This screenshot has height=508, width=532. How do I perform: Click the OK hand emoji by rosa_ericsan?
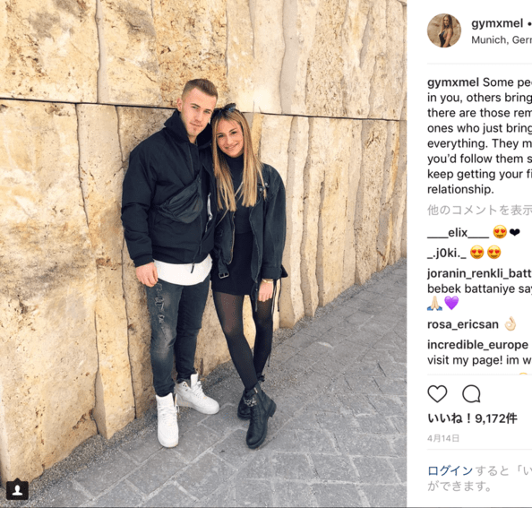[510, 324]
